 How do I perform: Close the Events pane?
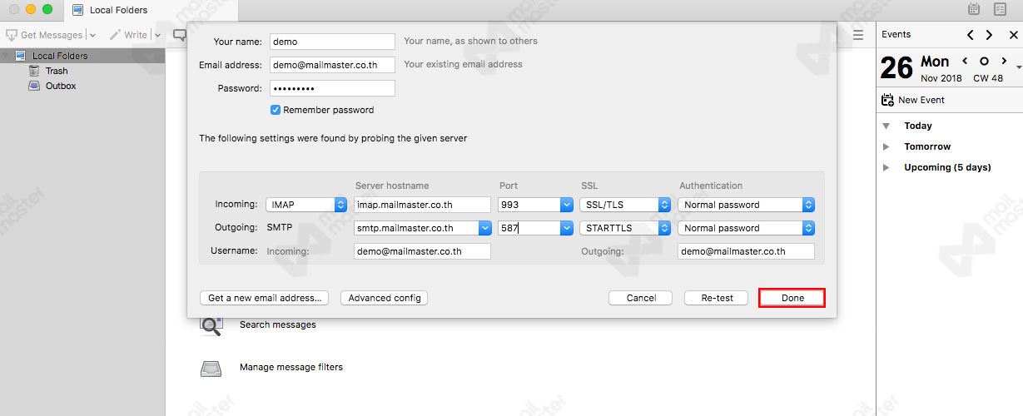[1013, 35]
